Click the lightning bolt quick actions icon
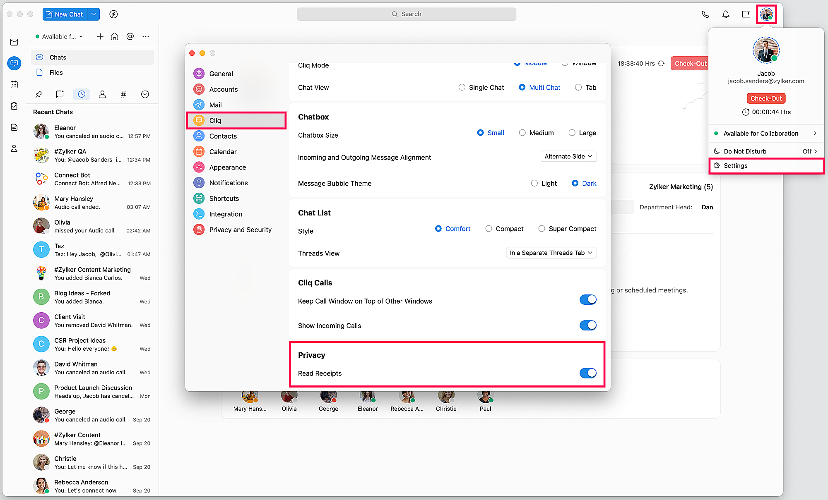Viewport: 828px width, 500px height. point(113,14)
